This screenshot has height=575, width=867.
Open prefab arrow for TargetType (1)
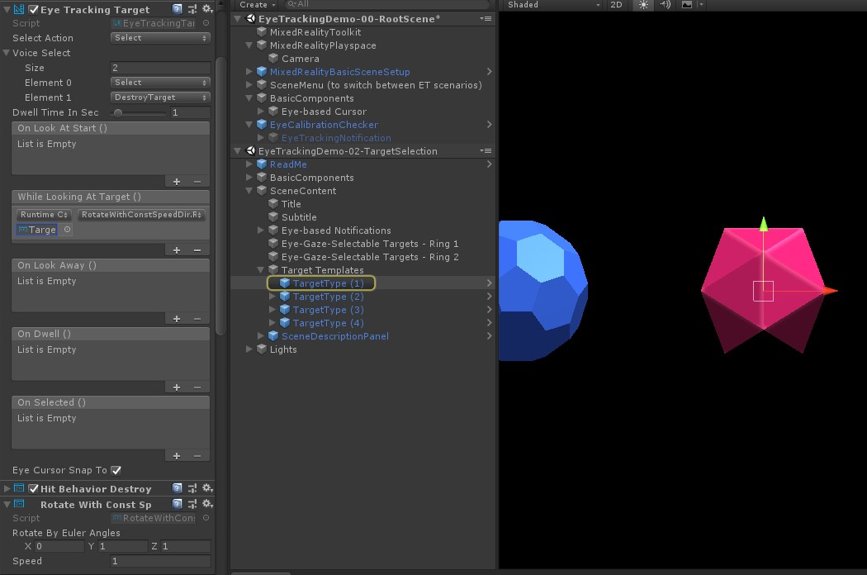490,283
